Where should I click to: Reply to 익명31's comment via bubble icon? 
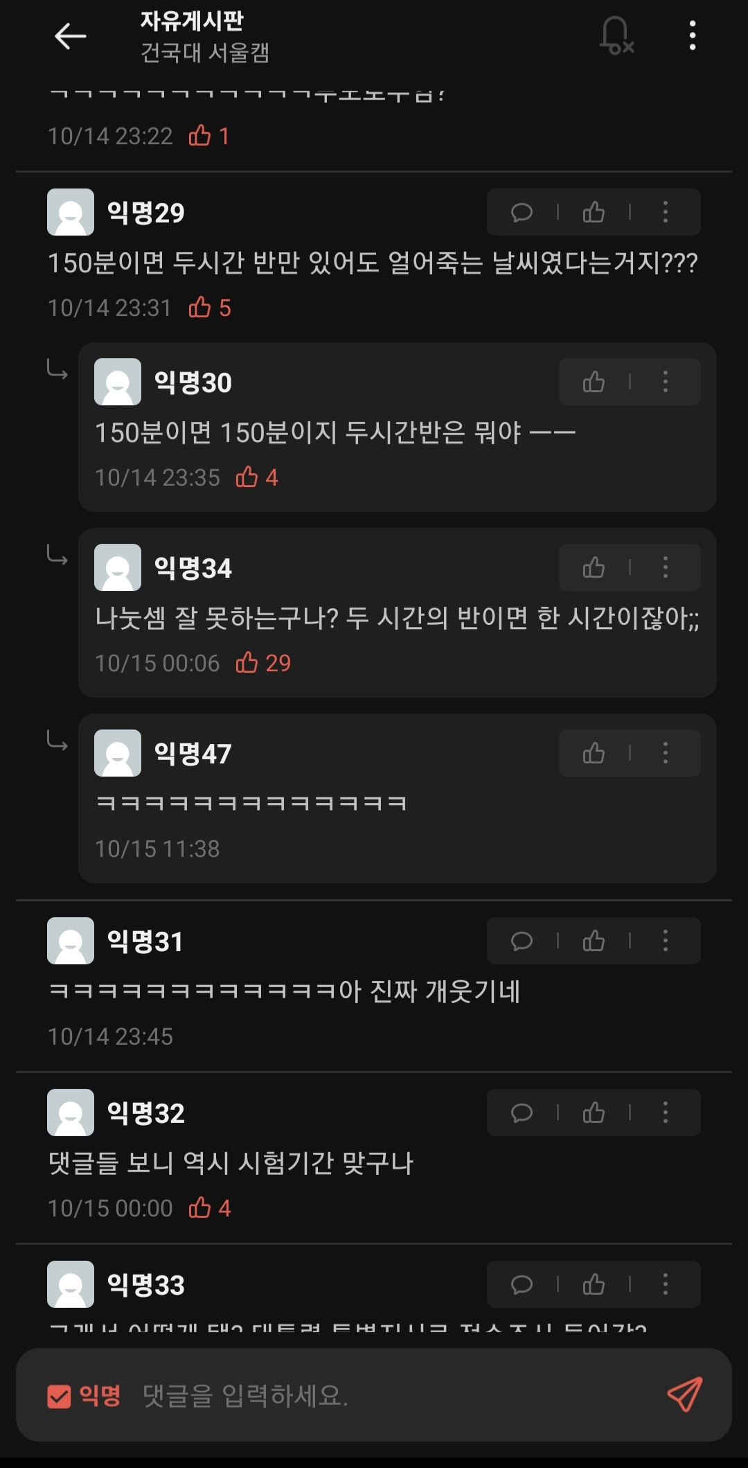[x=522, y=941]
